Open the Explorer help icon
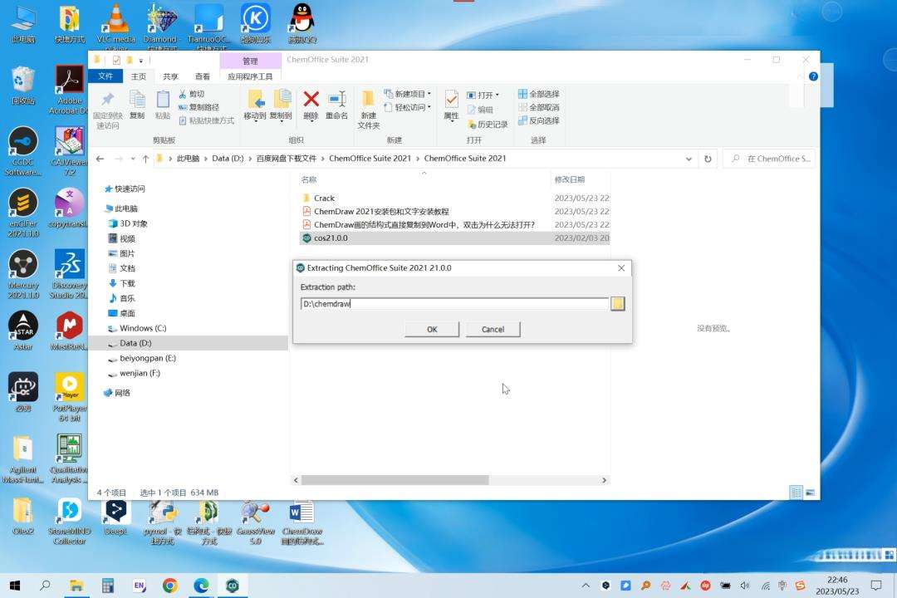Screen dimensions: 897x598 click(813, 76)
